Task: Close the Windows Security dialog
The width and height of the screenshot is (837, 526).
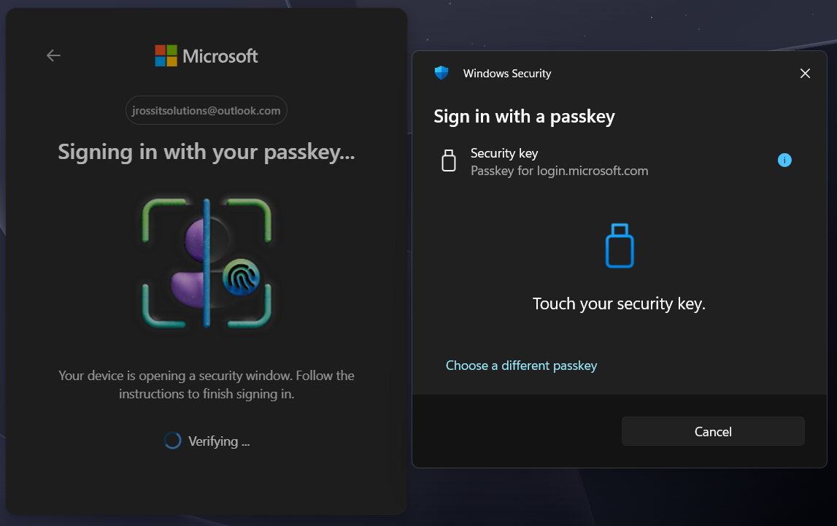Action: tap(805, 73)
